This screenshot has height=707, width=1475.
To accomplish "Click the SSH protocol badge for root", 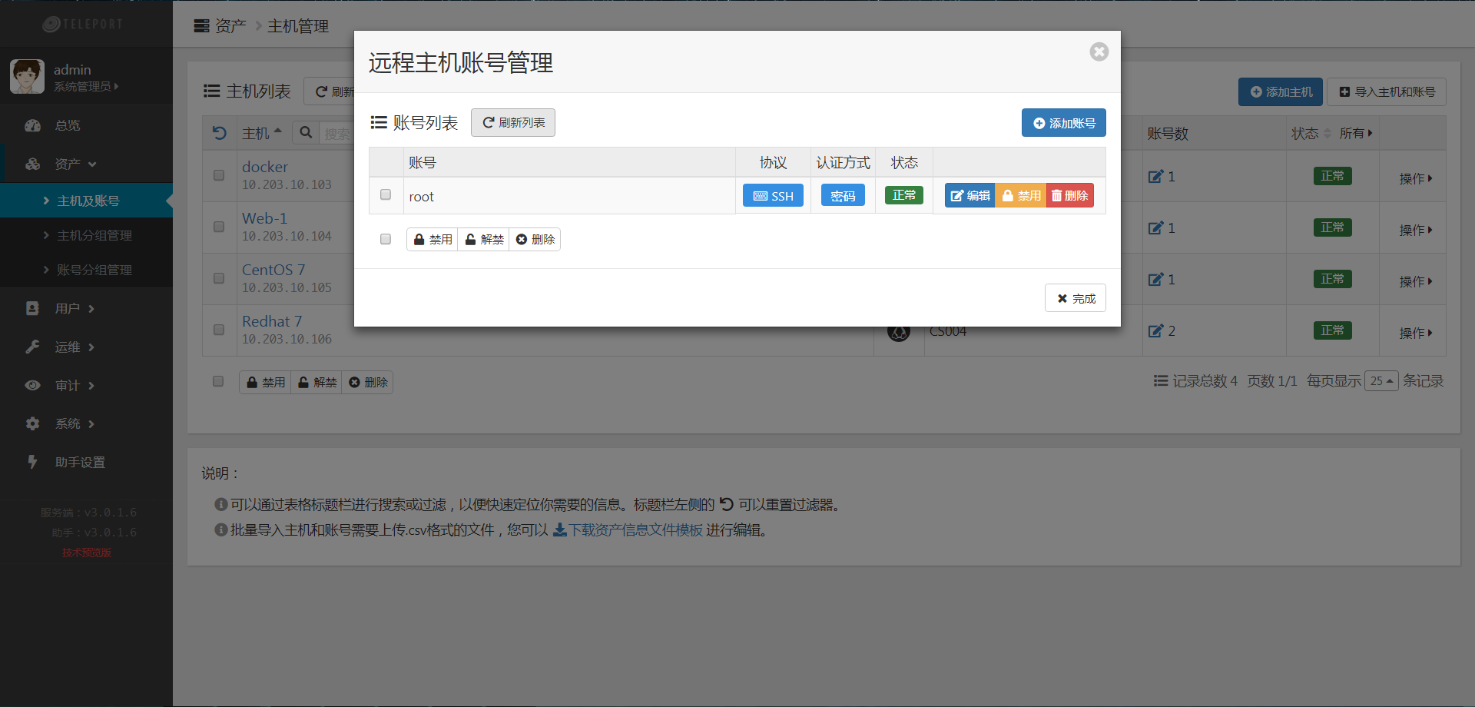I will (x=773, y=196).
